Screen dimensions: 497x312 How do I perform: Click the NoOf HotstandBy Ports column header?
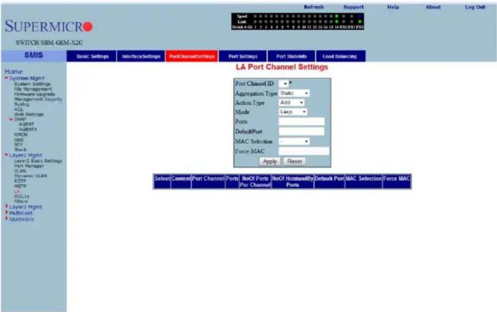point(292,182)
